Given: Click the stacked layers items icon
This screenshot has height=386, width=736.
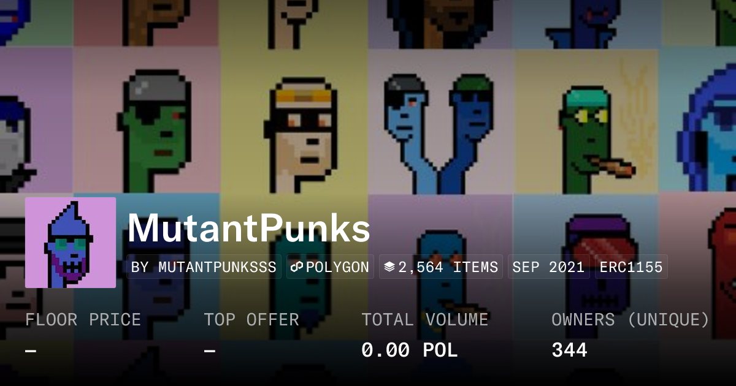Looking at the screenshot, I should click(389, 267).
